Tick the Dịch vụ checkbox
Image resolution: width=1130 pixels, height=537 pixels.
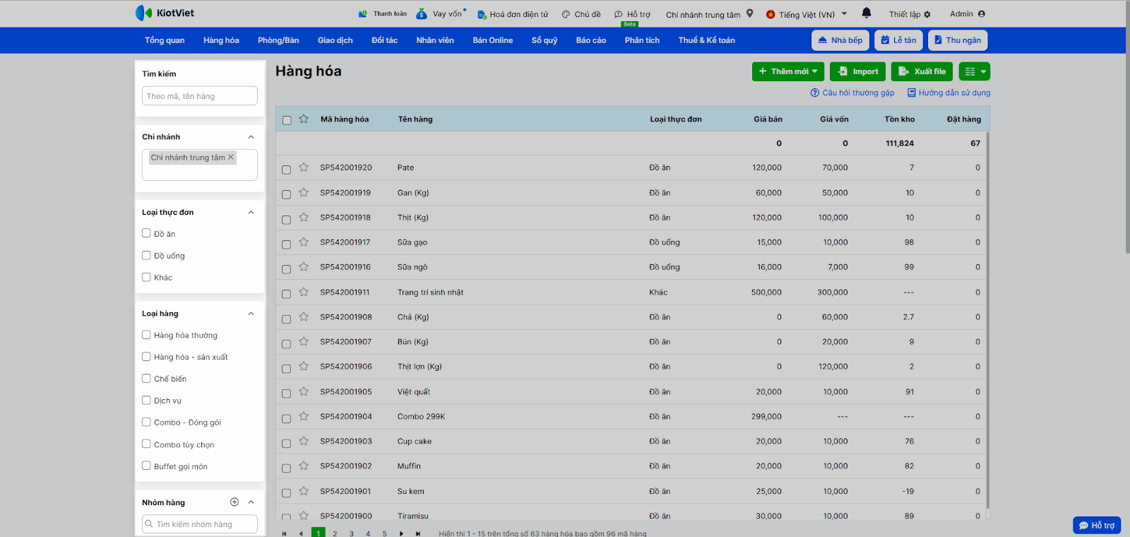click(146, 400)
